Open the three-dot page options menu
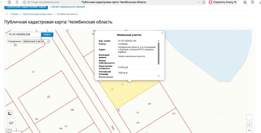 [199, 2]
